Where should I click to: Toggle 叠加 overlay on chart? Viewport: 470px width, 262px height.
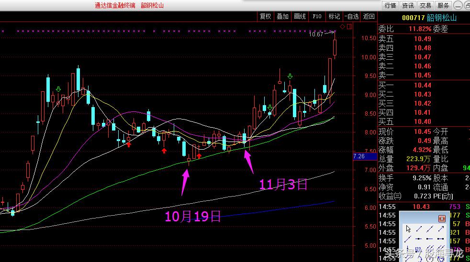(x=282, y=16)
